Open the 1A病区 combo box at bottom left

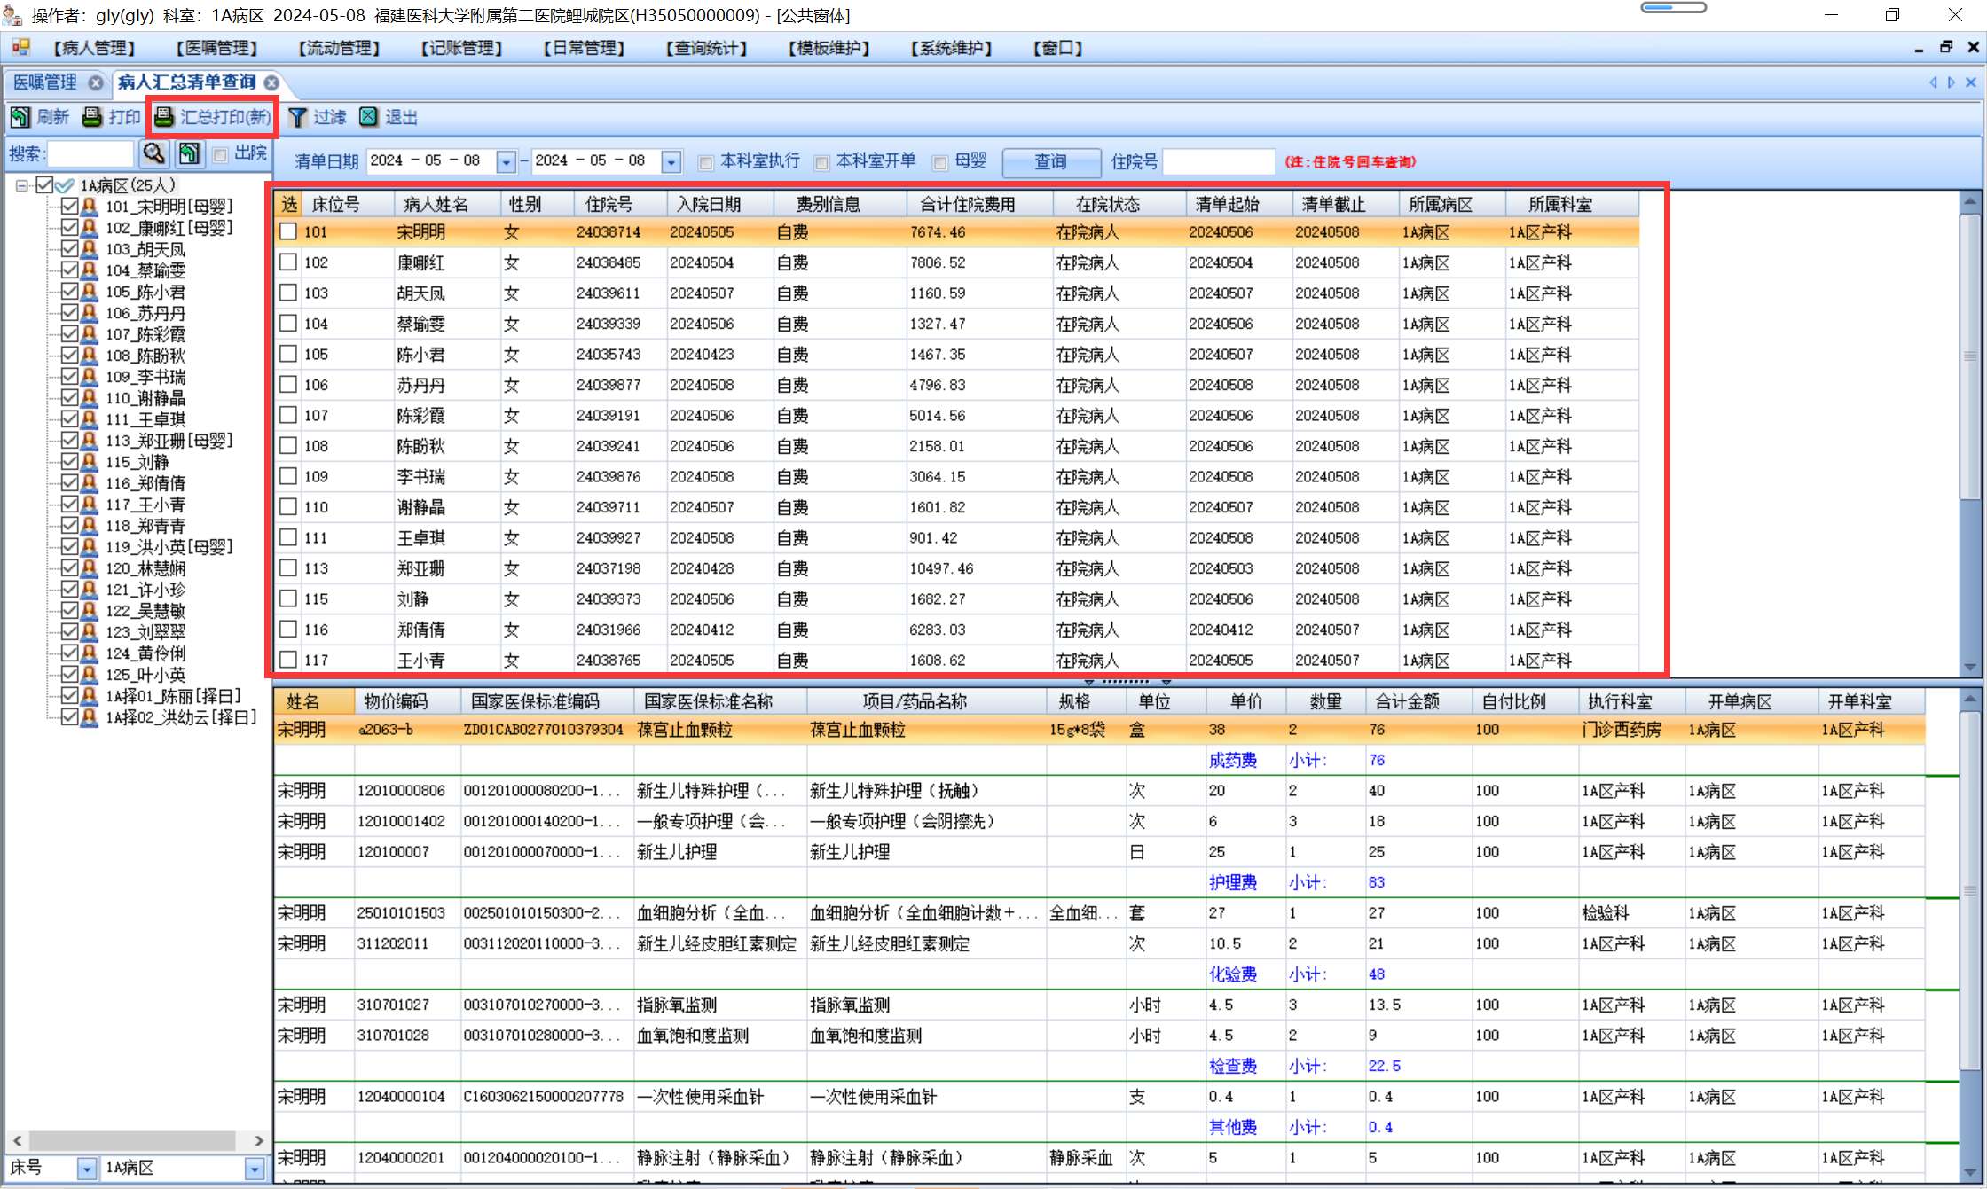pyautogui.click(x=255, y=1169)
